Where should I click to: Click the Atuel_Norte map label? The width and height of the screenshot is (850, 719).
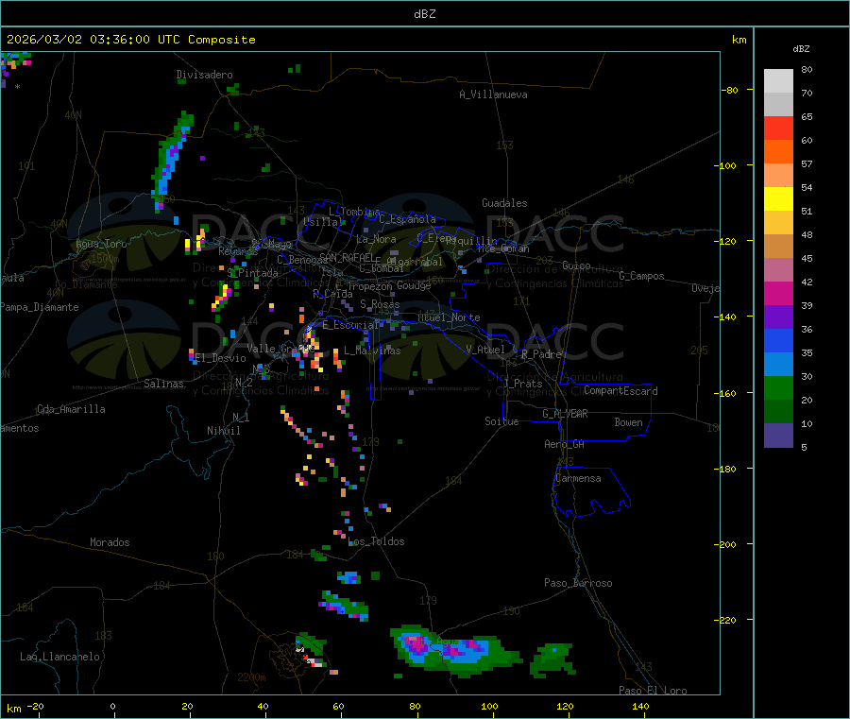(449, 317)
